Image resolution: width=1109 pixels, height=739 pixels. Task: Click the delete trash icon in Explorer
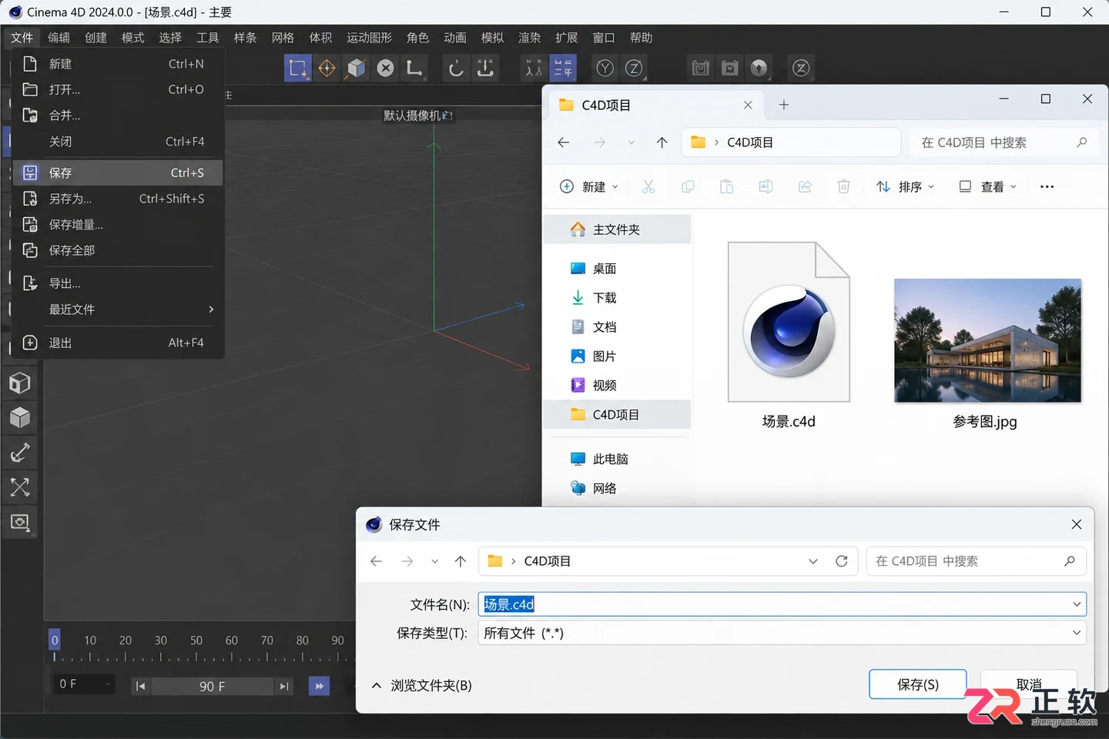[843, 186]
